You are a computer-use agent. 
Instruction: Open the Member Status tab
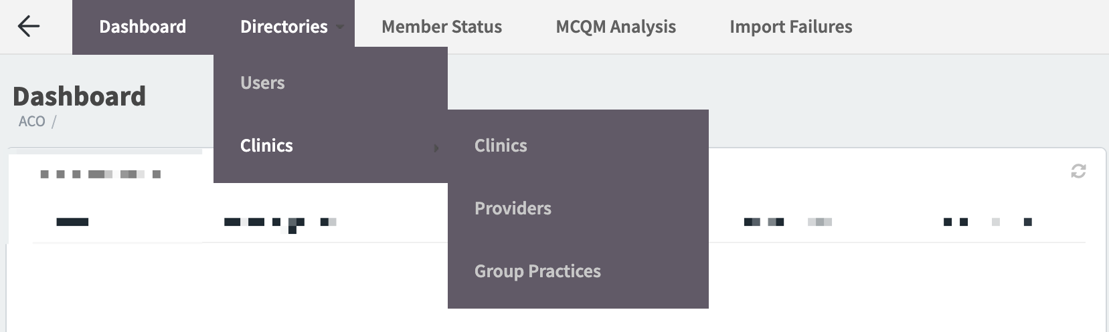[442, 27]
